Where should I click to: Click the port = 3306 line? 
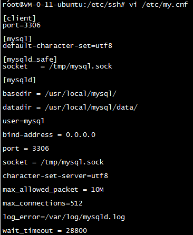[x=26, y=149]
